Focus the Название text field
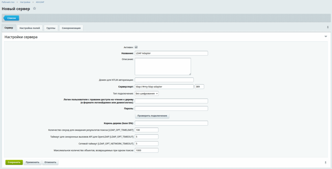 pyautogui.click(x=171, y=54)
